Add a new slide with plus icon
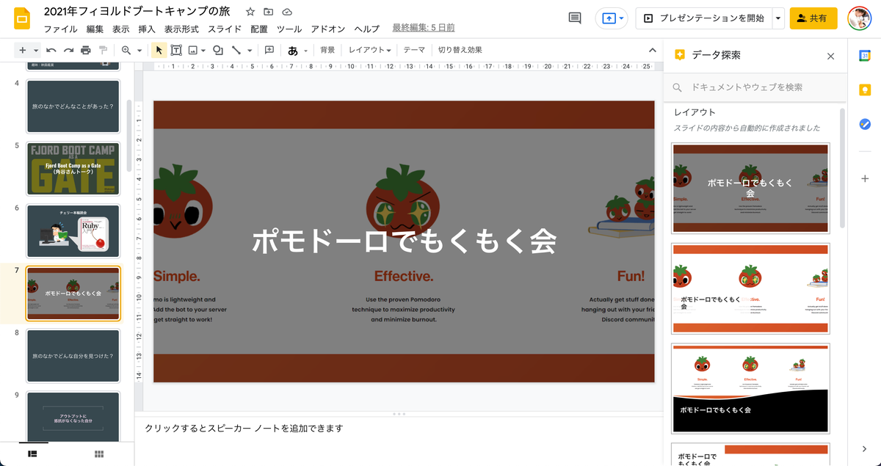The width and height of the screenshot is (881, 466). (x=23, y=50)
